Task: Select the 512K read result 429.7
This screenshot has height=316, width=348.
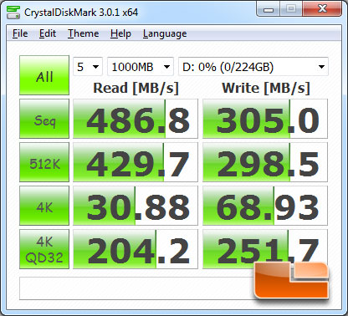Action: tap(136, 162)
